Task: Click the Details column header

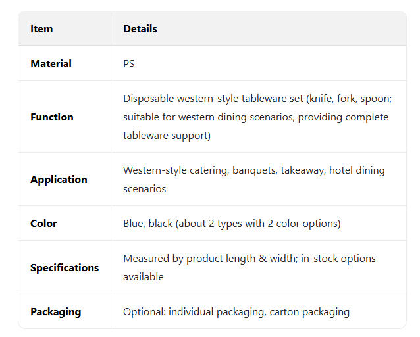Action: coord(140,29)
